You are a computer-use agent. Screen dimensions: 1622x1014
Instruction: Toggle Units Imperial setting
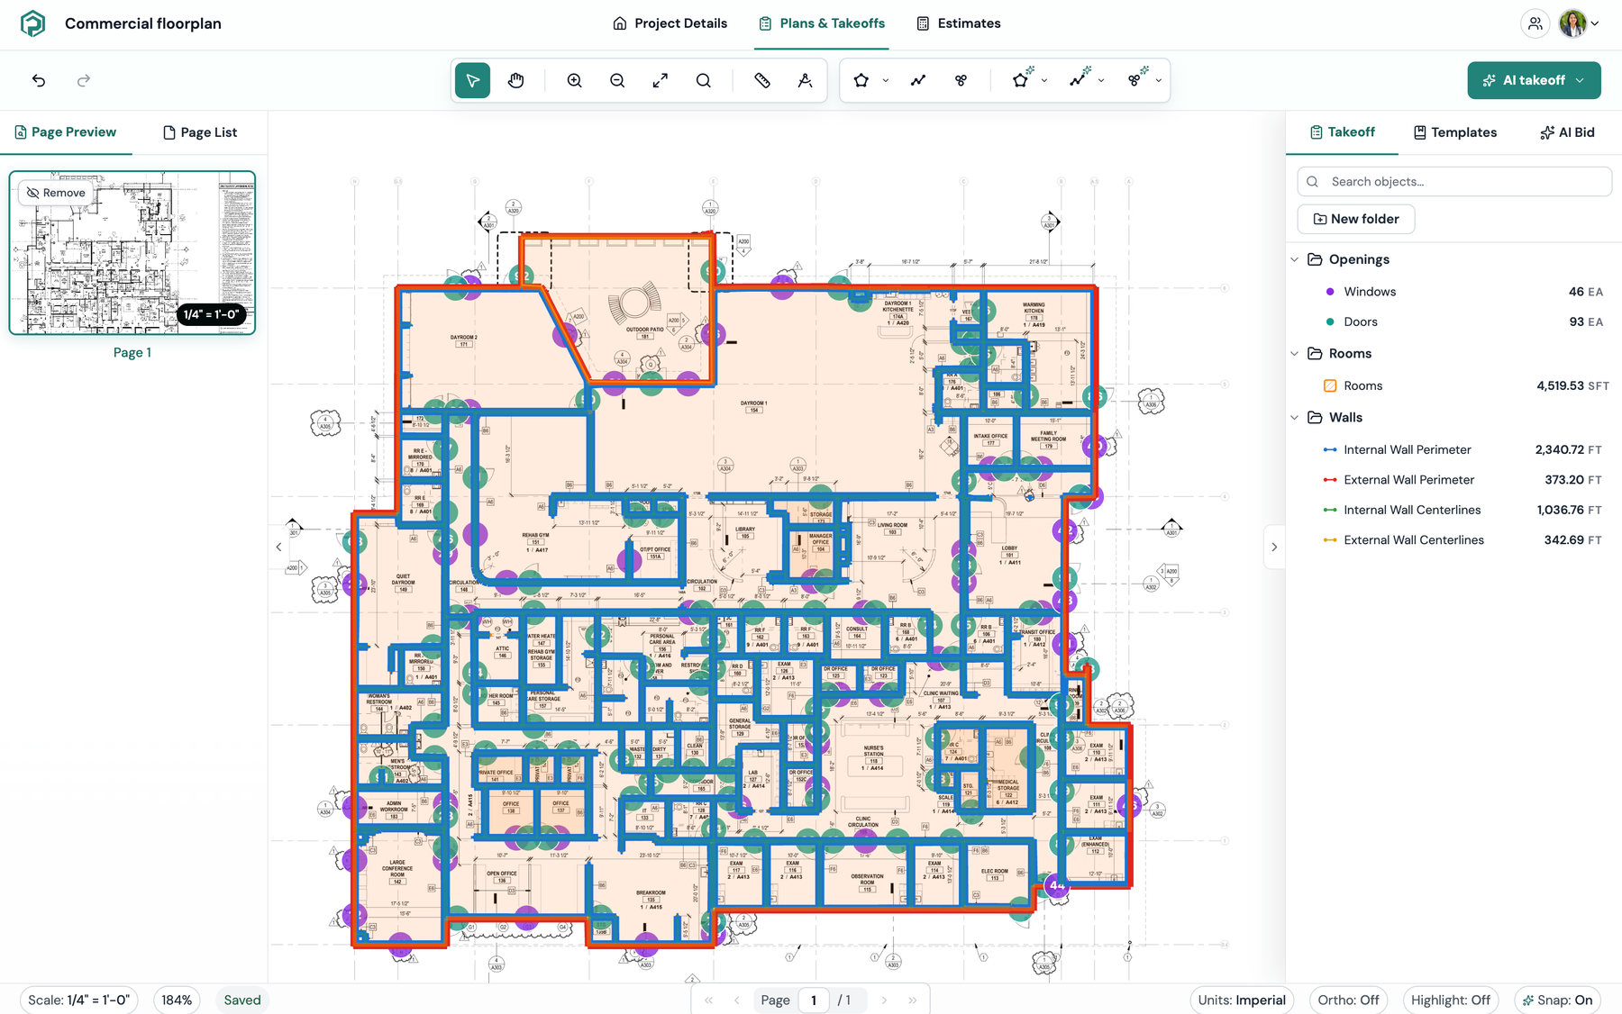(1242, 1000)
